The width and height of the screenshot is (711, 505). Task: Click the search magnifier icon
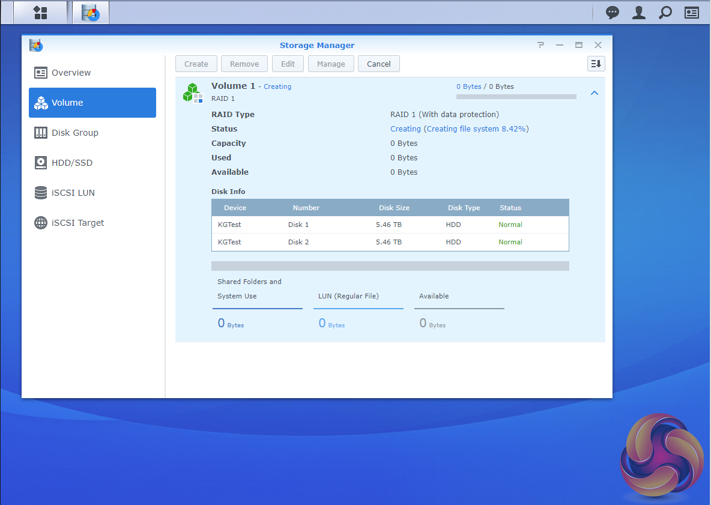click(665, 13)
